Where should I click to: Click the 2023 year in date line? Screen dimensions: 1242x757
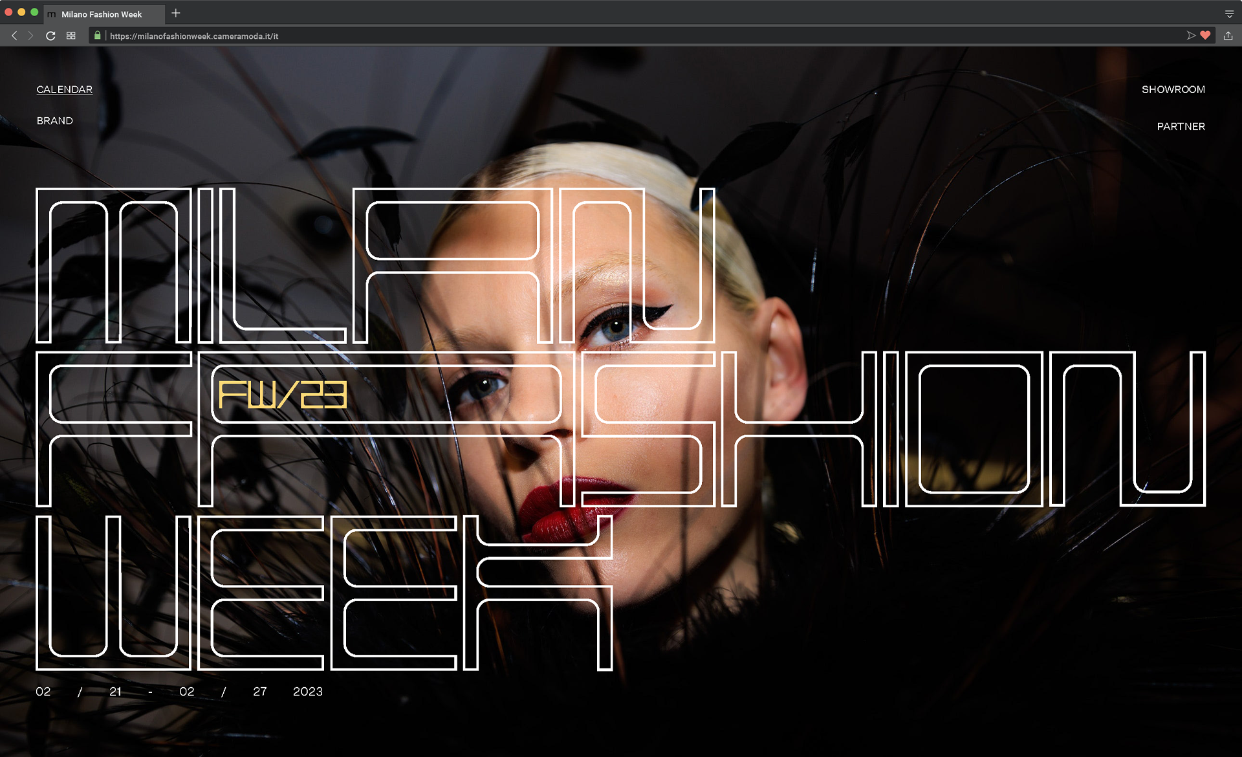308,691
